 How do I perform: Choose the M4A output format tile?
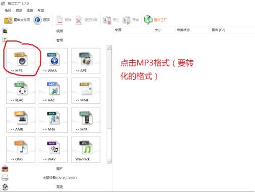53,120
